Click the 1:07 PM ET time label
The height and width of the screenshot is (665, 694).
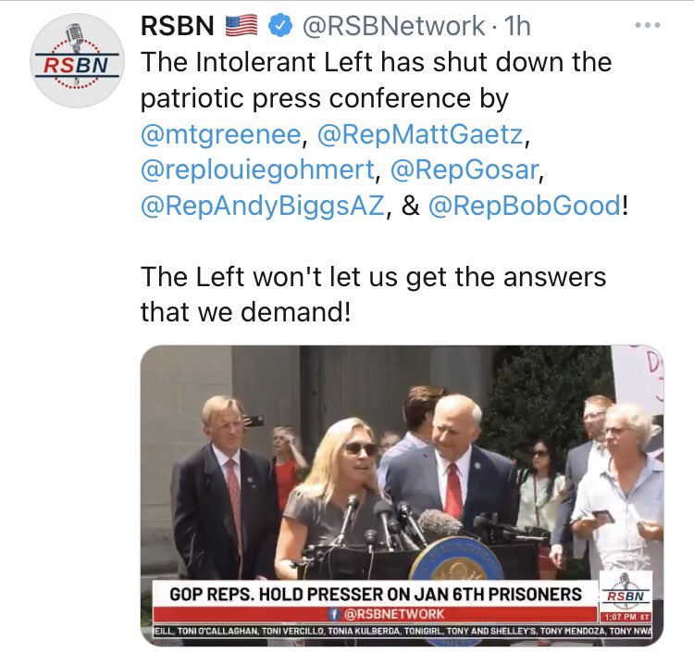626,617
